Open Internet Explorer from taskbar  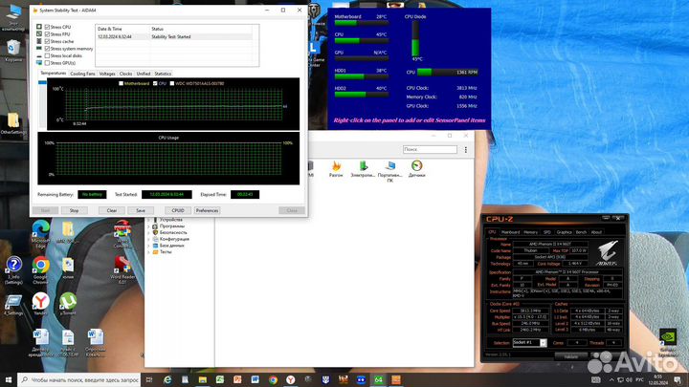pos(167,379)
